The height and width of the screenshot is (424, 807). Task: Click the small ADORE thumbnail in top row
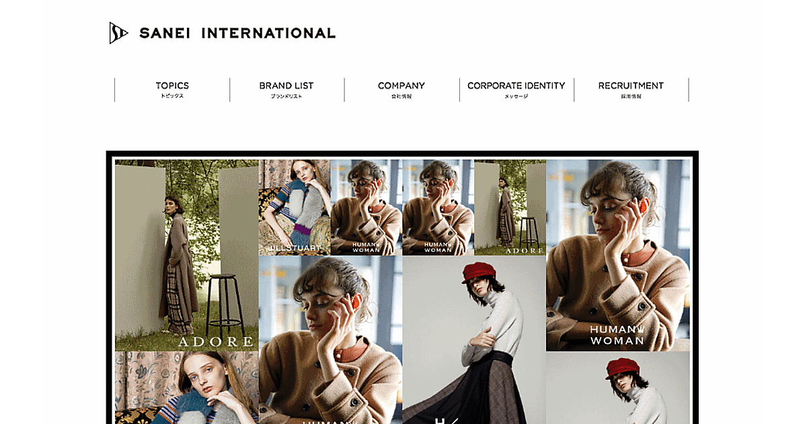coord(510,207)
